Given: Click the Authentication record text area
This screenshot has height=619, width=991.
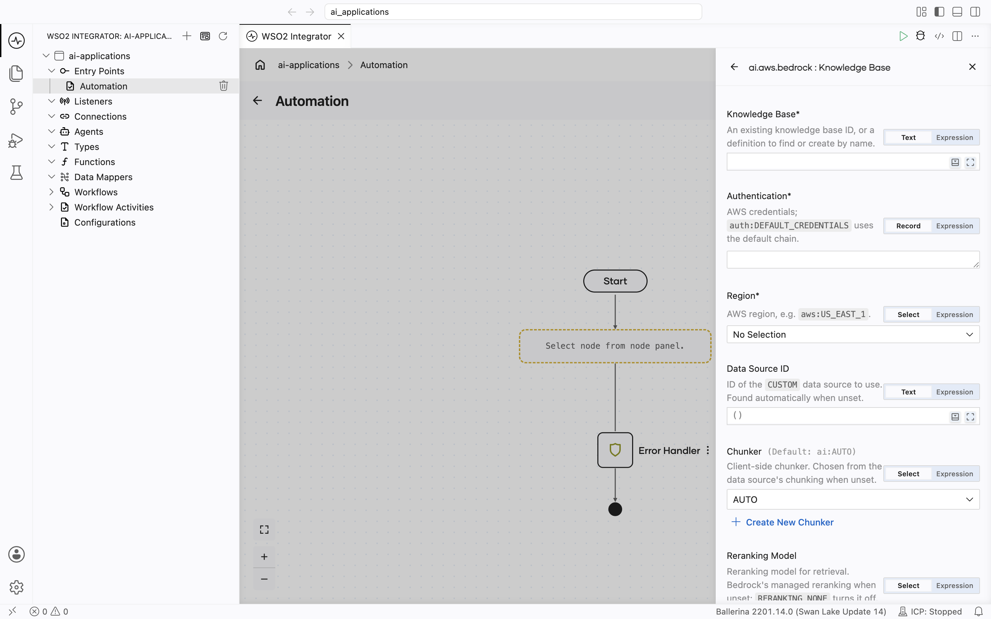Looking at the screenshot, I should 853,260.
